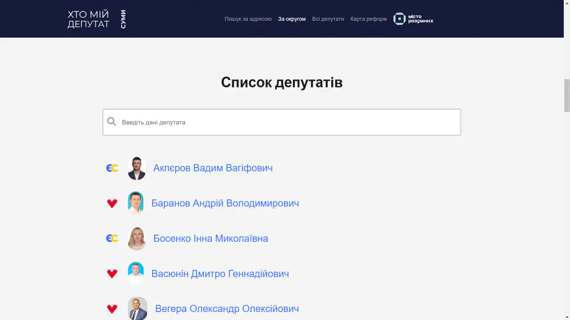The image size is (570, 320).
Task: Click the red heart icon beside Васюнін
Action: coord(112,274)
